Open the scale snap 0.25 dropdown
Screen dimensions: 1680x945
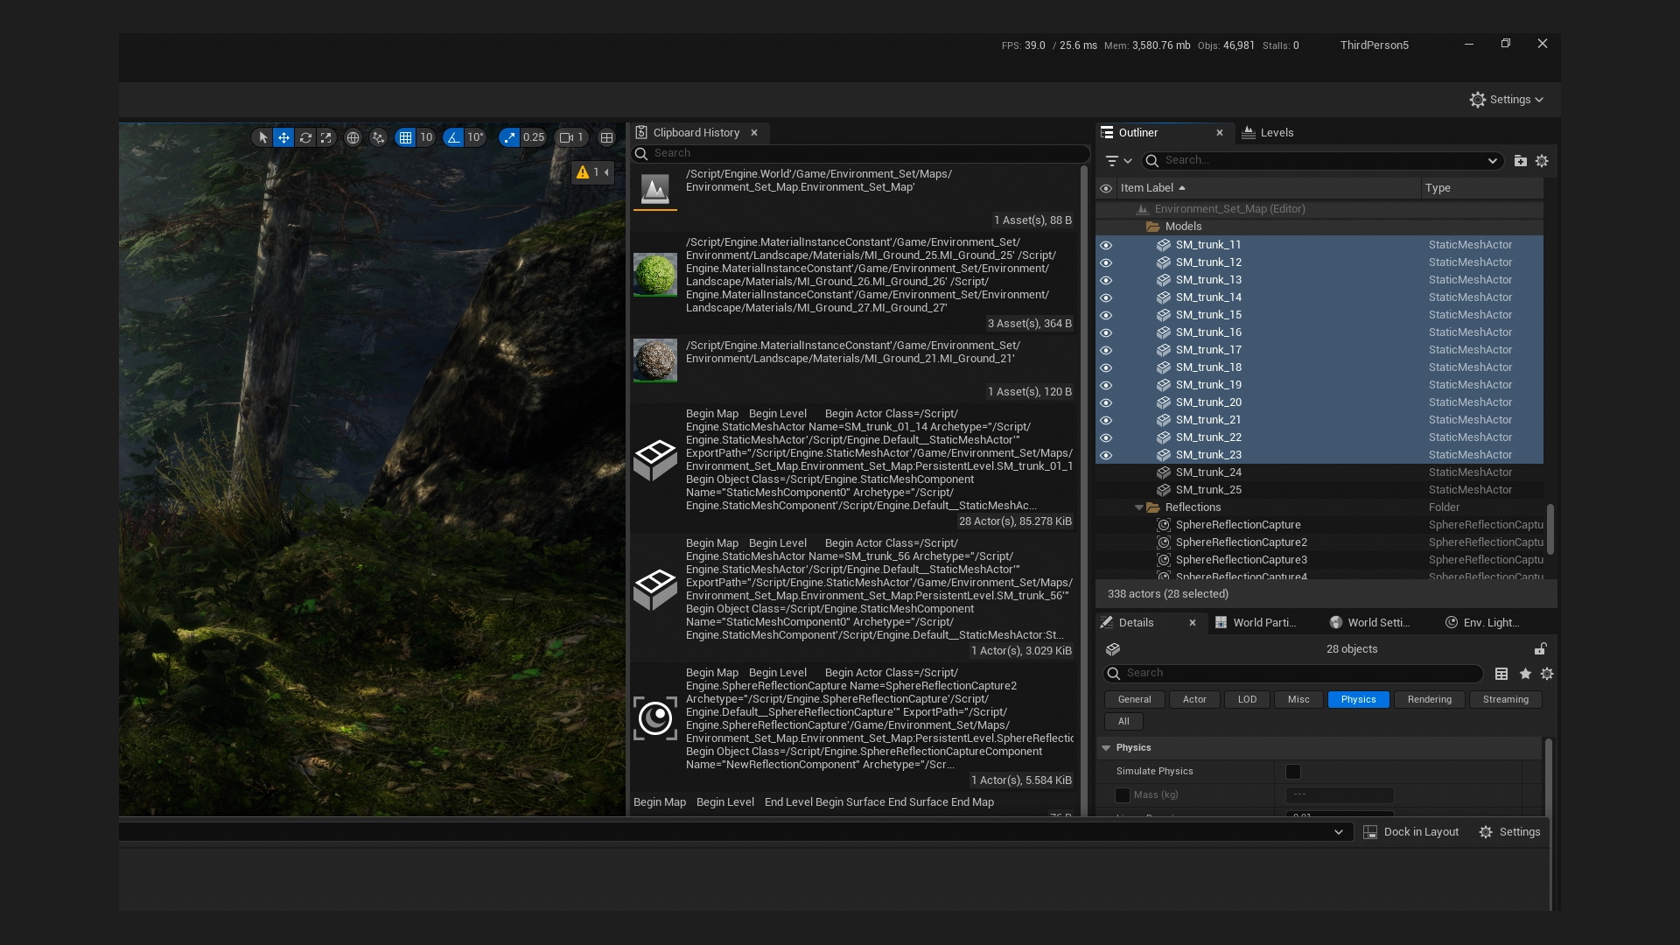534,137
